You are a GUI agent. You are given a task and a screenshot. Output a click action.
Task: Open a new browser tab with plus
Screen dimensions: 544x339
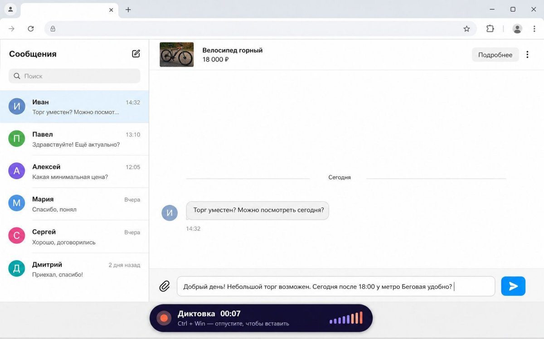[x=128, y=10]
